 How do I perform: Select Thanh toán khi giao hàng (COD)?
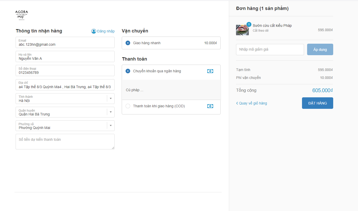coord(128,106)
